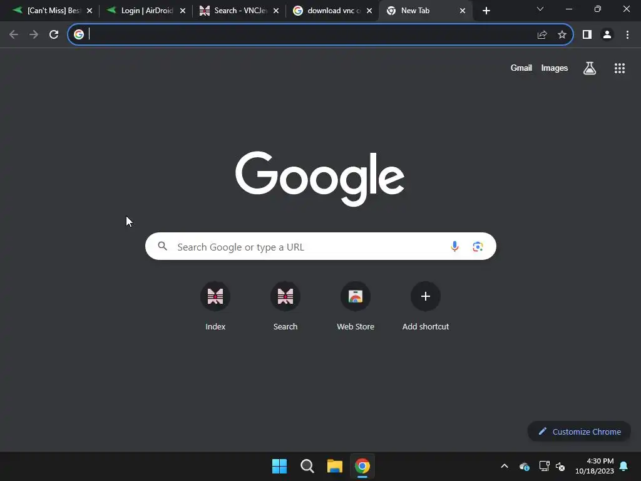The height and width of the screenshot is (481, 641).
Task: Open the clock showing 4:30 PM
Action: (595, 466)
